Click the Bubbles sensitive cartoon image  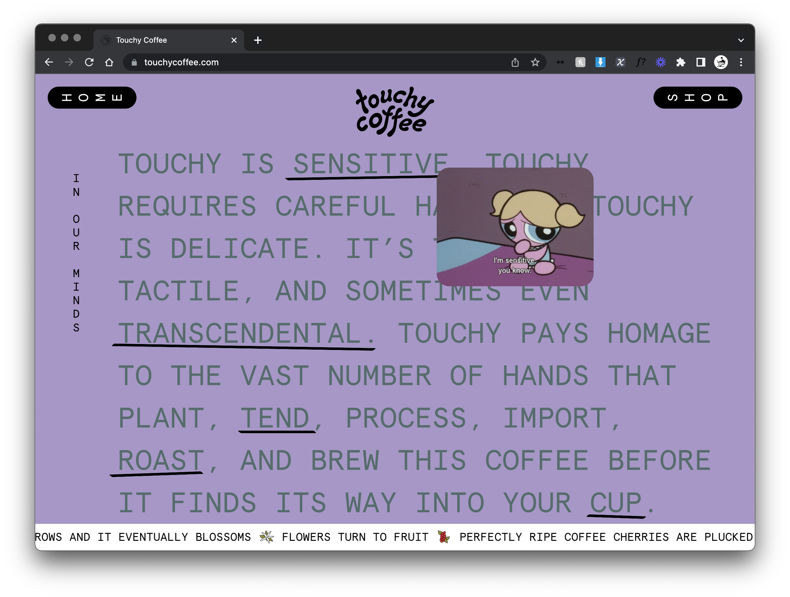515,227
